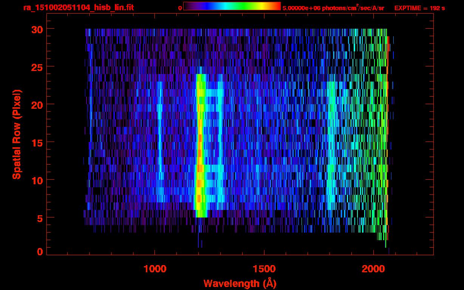Click the Spatial Row (Pixel) axis title

point(16,134)
